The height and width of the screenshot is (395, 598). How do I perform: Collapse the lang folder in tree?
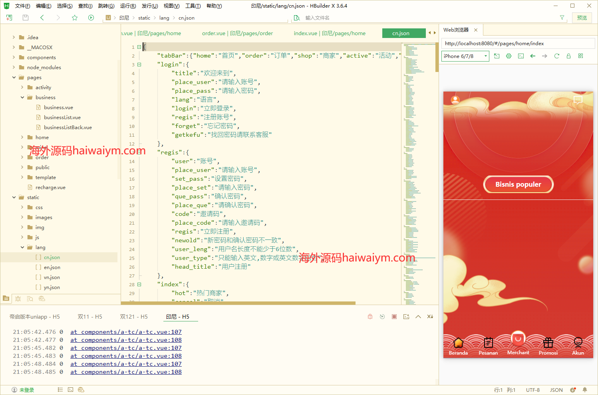(x=22, y=247)
